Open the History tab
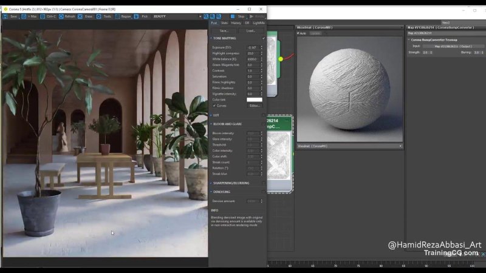The width and height of the screenshot is (486, 273). [x=236, y=23]
